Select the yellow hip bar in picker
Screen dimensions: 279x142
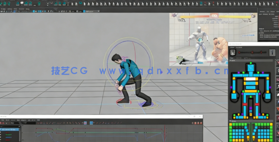coord(251,91)
